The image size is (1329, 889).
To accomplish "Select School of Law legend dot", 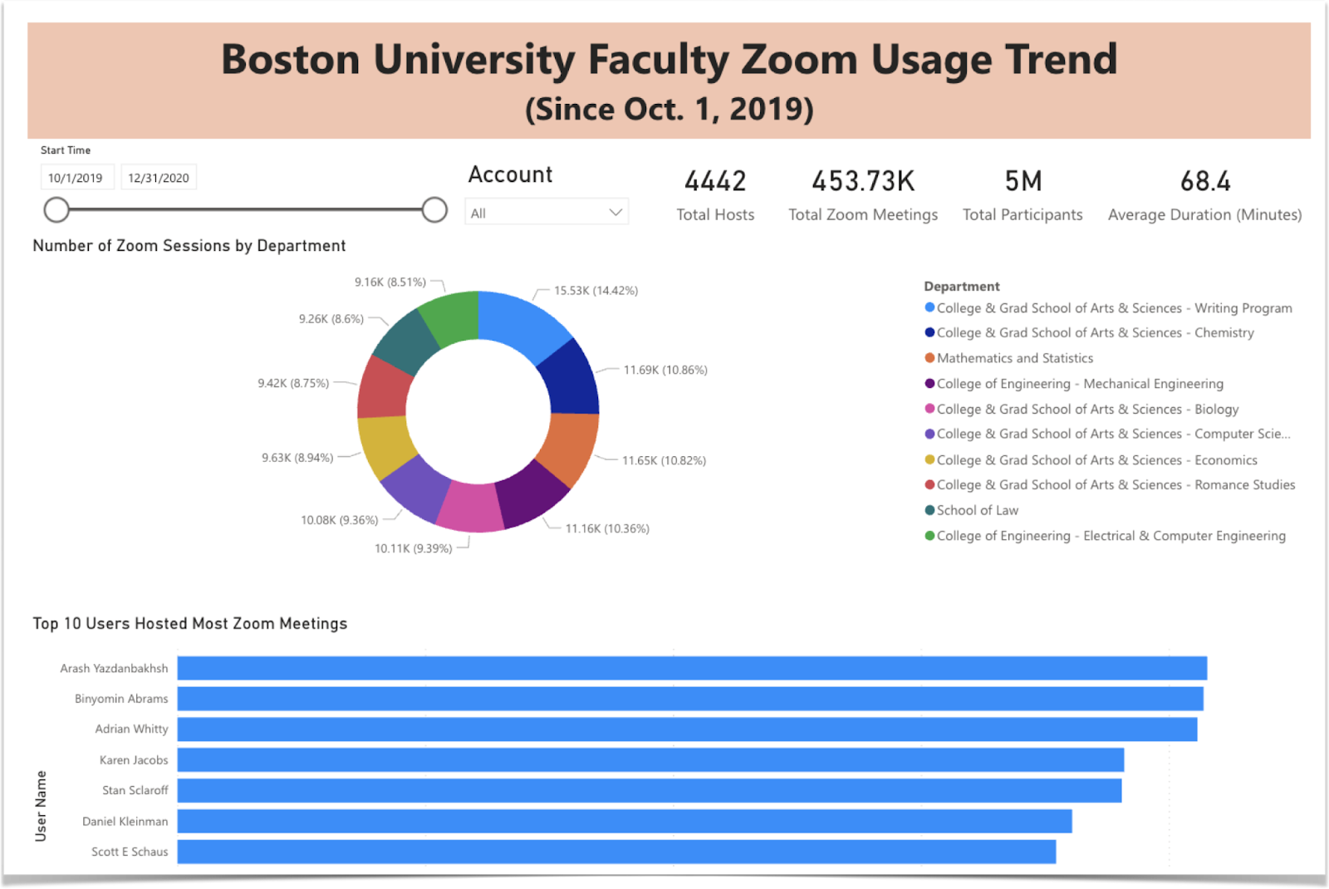I will click(x=929, y=510).
